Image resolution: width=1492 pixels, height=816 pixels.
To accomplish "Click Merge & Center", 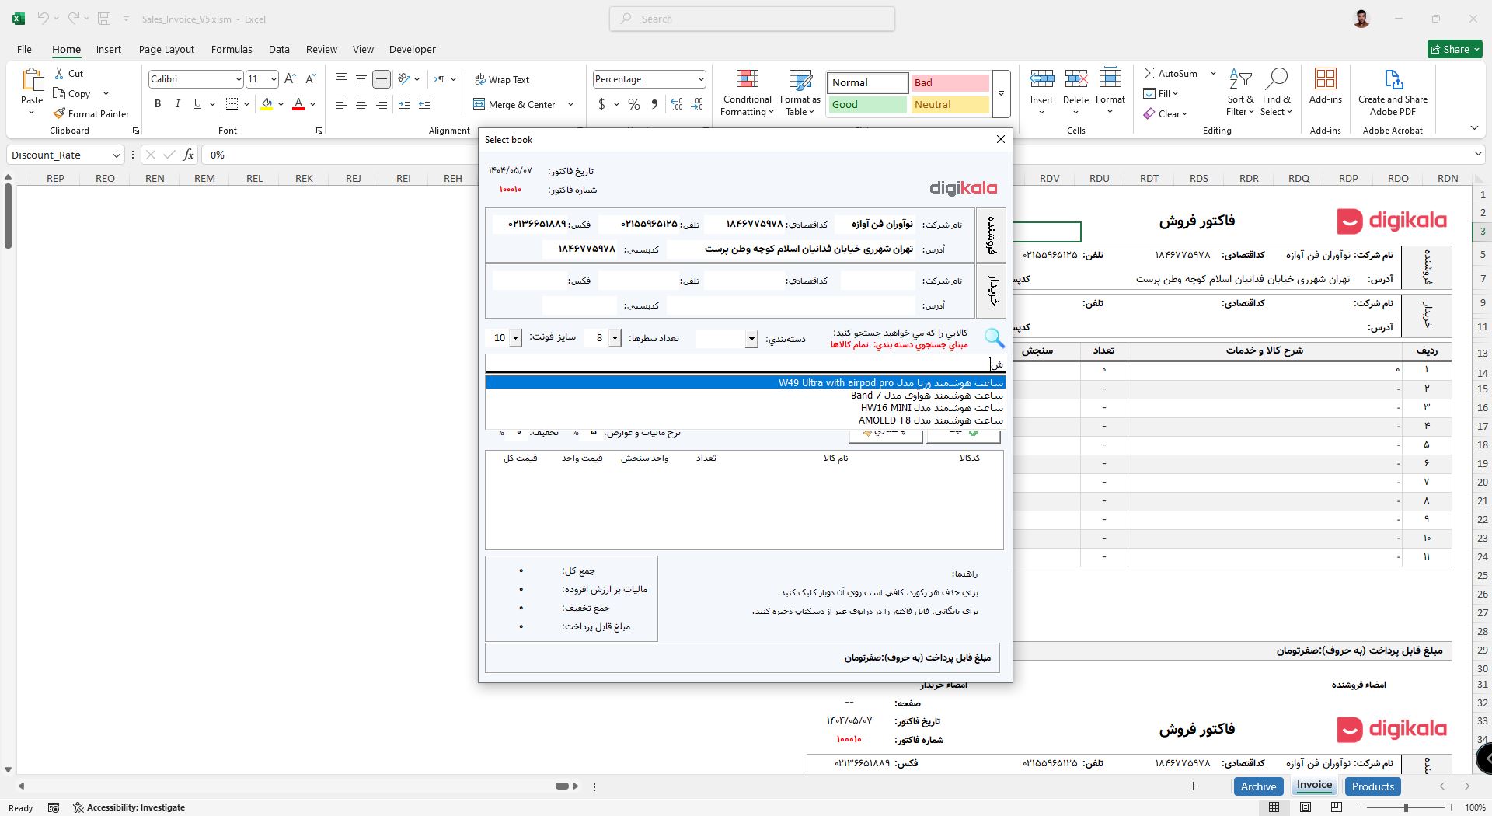I will (514, 104).
